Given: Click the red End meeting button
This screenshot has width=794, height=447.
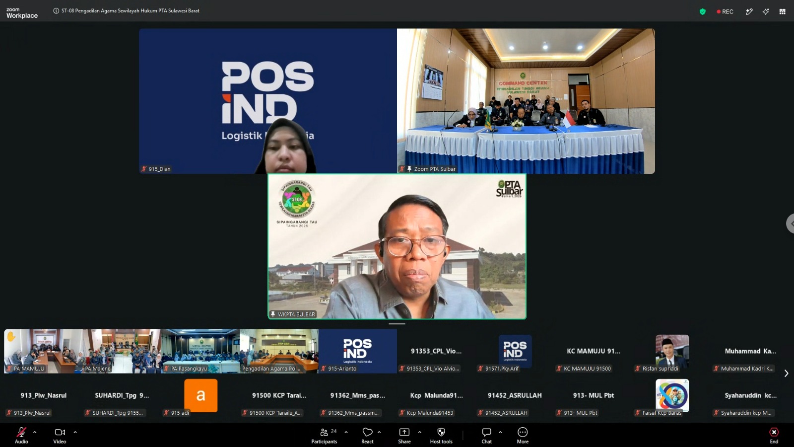Looking at the screenshot, I should (x=774, y=435).
